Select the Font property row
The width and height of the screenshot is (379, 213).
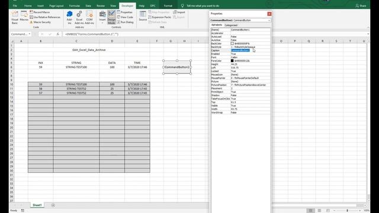pos(240,57)
